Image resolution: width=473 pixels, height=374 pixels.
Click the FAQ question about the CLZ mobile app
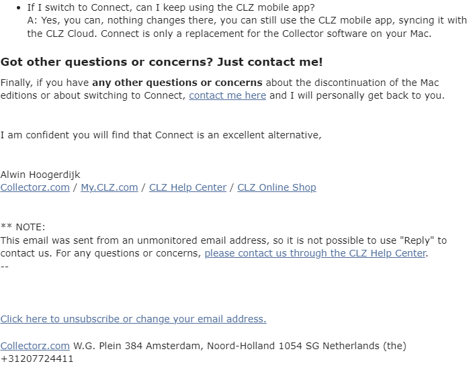pyautogui.click(x=171, y=7)
